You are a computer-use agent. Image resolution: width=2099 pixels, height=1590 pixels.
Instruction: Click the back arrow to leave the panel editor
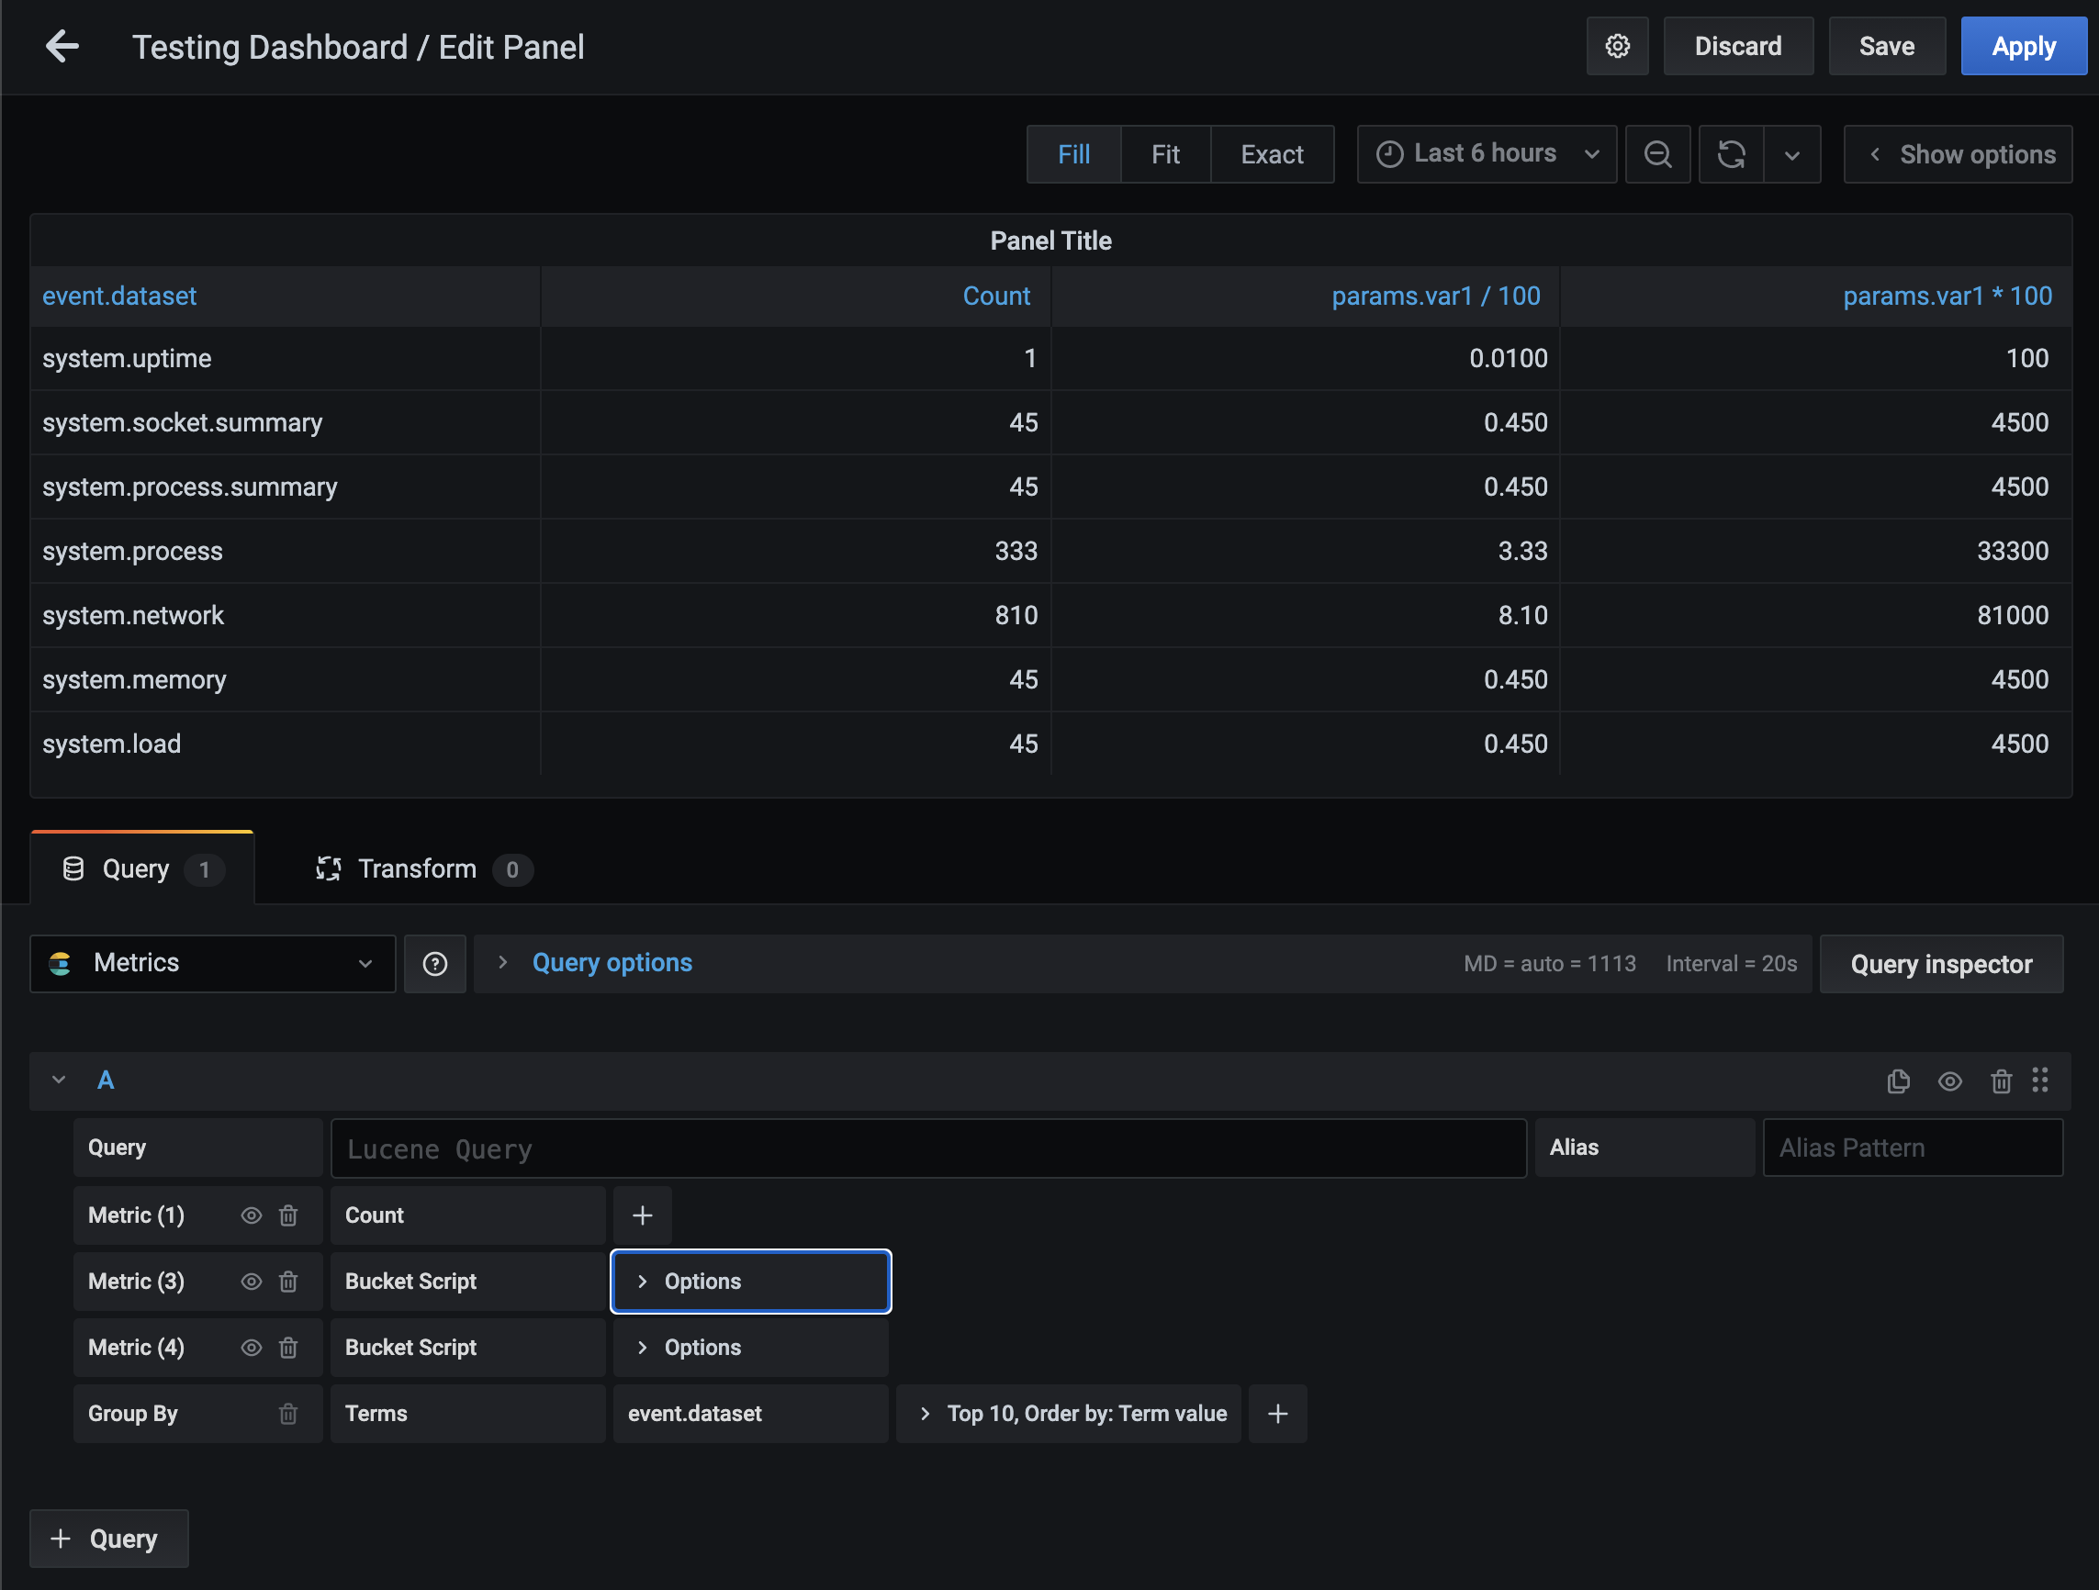click(x=62, y=47)
